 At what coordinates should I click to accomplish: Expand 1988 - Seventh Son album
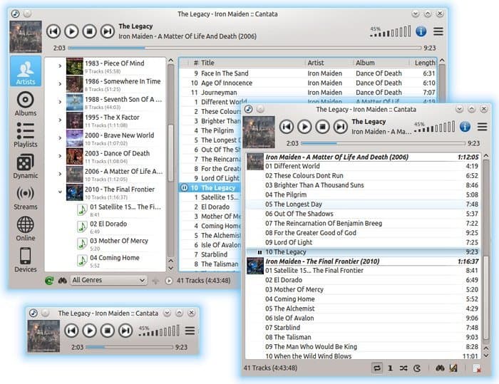60,102
